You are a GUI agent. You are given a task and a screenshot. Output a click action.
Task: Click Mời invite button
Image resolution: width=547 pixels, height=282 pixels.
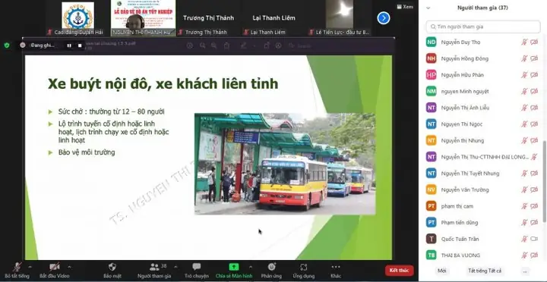tap(442, 271)
